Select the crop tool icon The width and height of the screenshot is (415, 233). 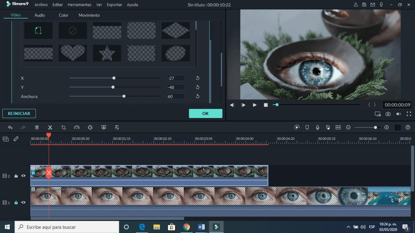[x=63, y=127]
